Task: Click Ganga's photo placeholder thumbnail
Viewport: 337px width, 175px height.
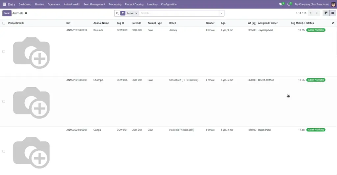Action: click(x=31, y=152)
